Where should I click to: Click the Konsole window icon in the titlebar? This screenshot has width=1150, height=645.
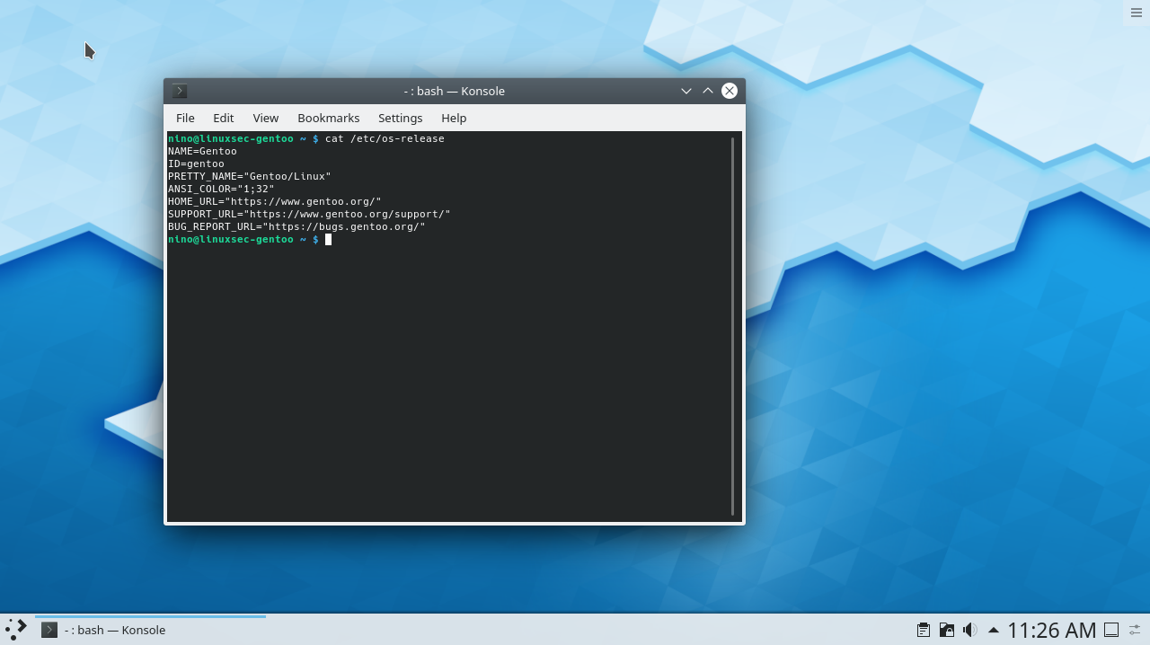pyautogui.click(x=179, y=91)
